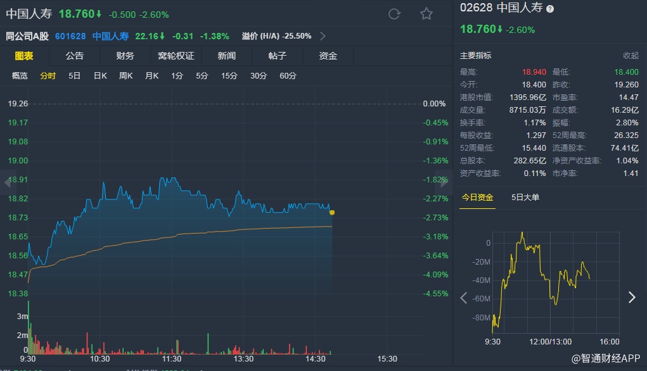
Task: Select the 60分 chart interval
Action: (x=288, y=76)
